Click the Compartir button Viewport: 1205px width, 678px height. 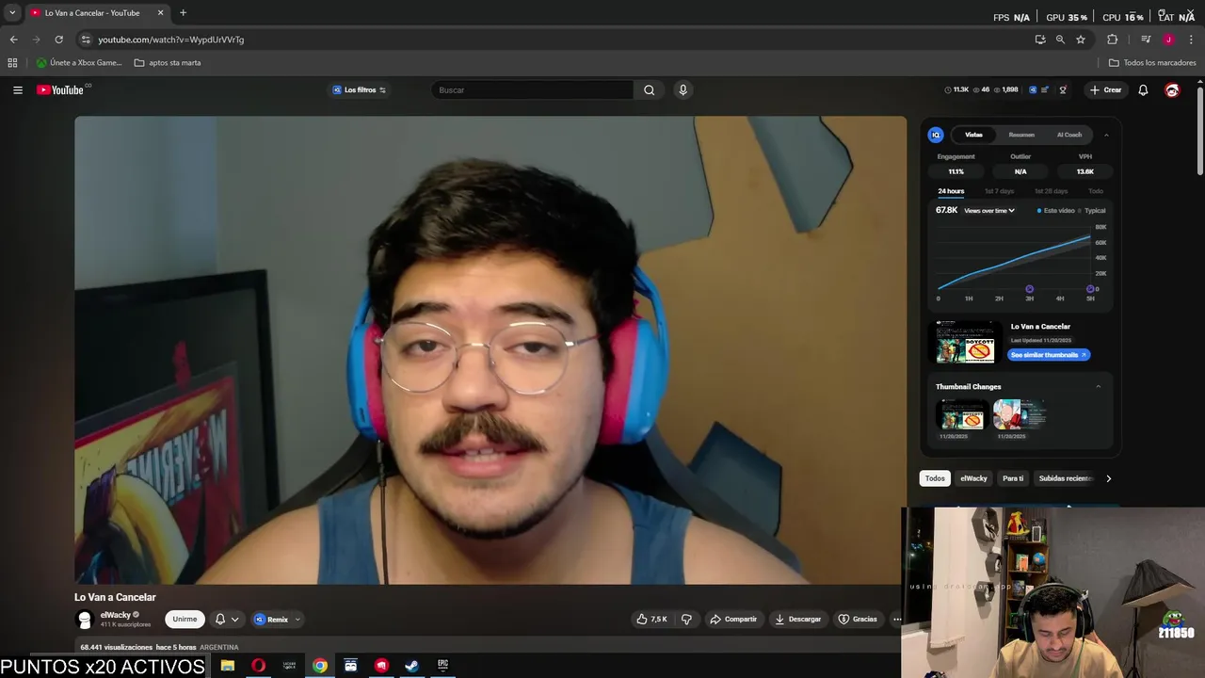pyautogui.click(x=733, y=619)
